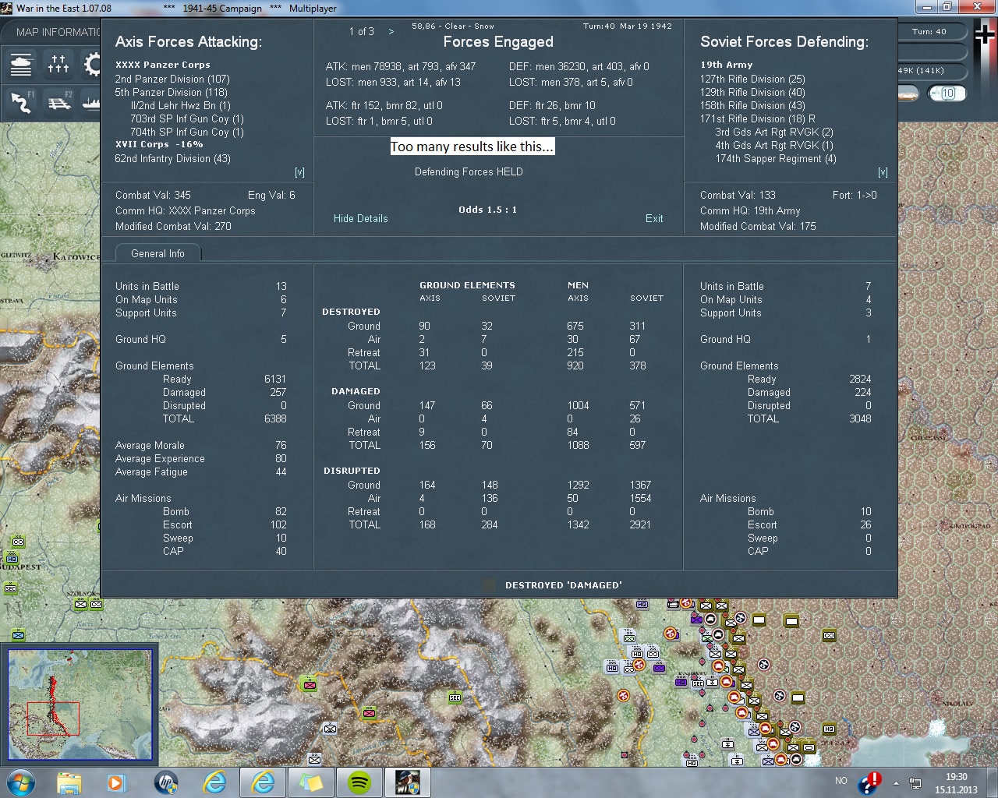Viewport: 998px width, 798px height.
Task: Select the naval transport ship mode icon
Action: point(91,102)
